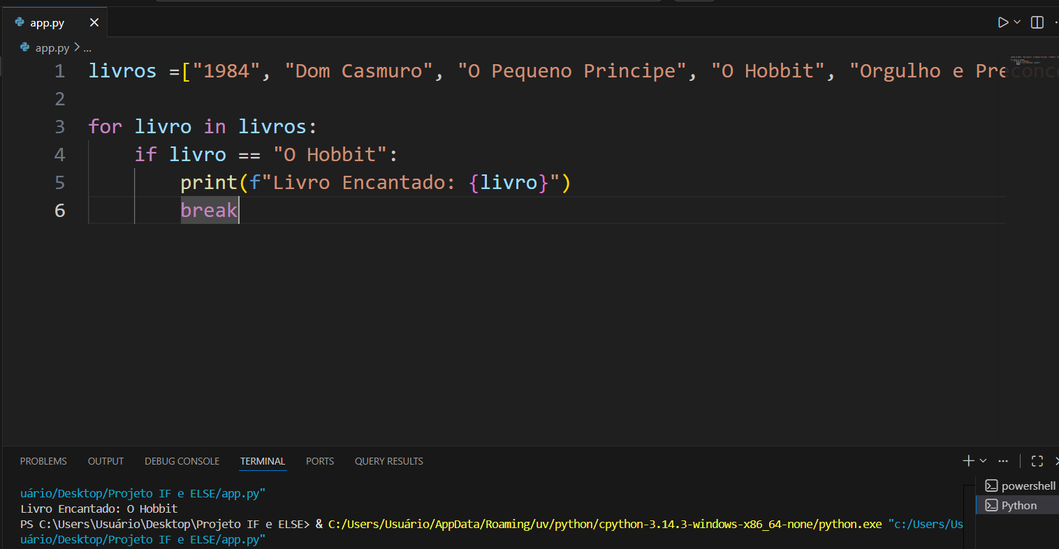Expand the breadcrumb ellipsis after app.py
The image size is (1059, 549).
pyautogui.click(x=87, y=48)
